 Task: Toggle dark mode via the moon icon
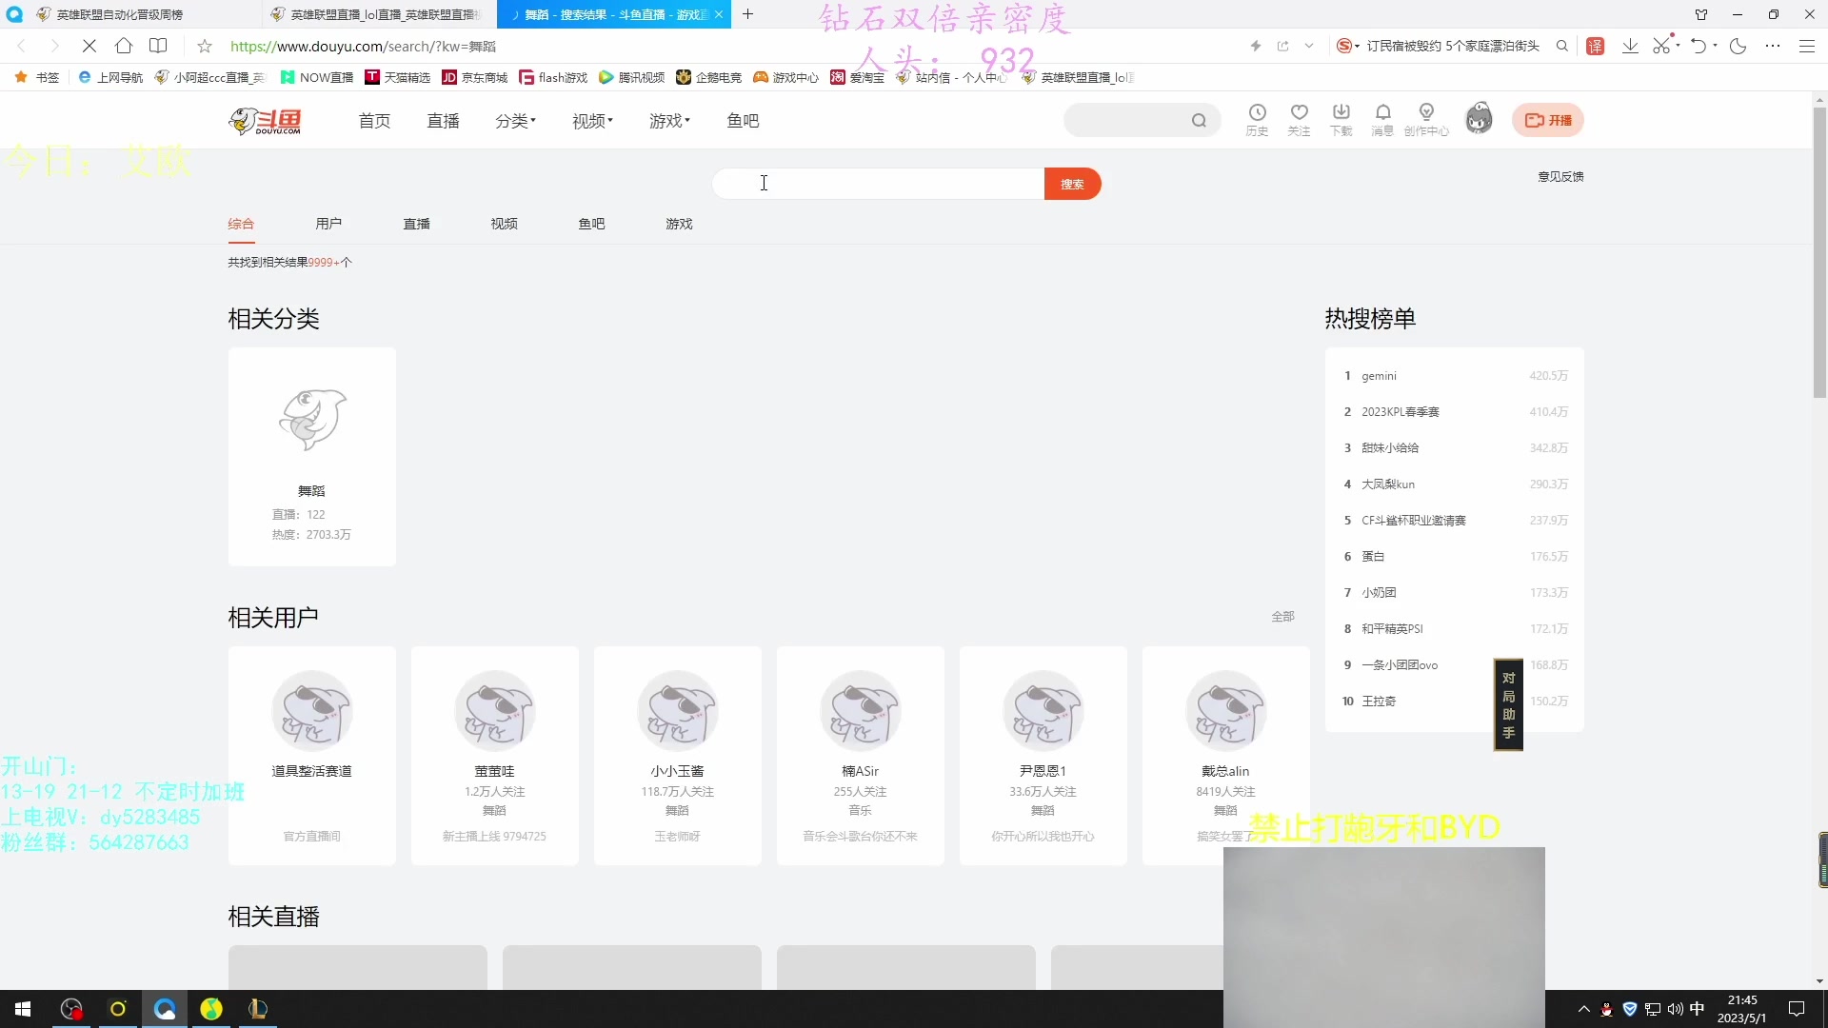click(1739, 46)
